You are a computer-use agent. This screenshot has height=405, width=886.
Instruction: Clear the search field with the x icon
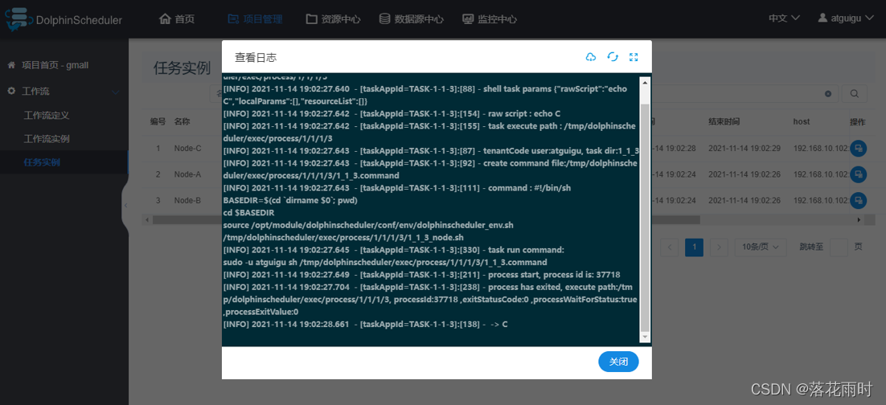828,94
